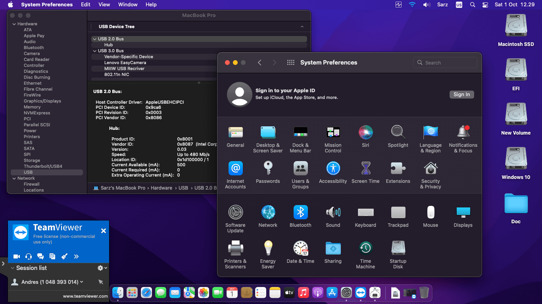Select Bluetooth in System Information sidebar
Screen dimensions: 542x304
(x=34, y=47)
